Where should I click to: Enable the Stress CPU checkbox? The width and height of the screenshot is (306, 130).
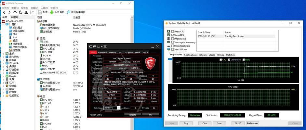coord(173,32)
